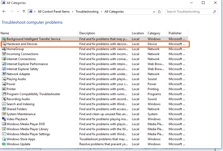Click the Power category cell

tap(152, 84)
